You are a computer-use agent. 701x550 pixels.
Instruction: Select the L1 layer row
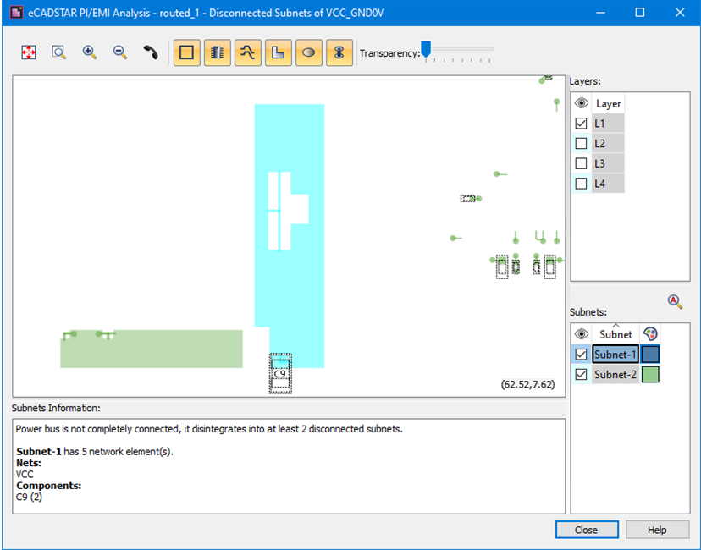click(608, 124)
